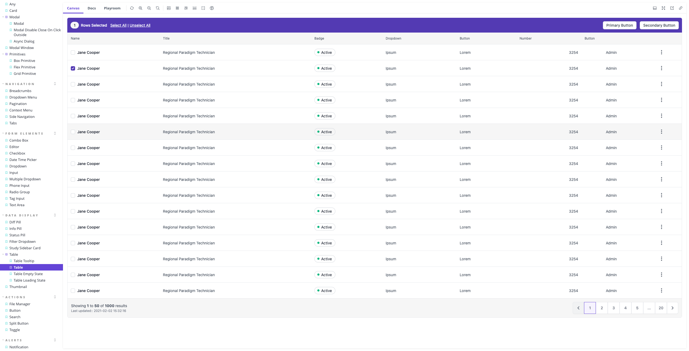Uncheck the selected Jane Cooper row checkbox
Screen dimensions: 689x351
tap(73, 68)
